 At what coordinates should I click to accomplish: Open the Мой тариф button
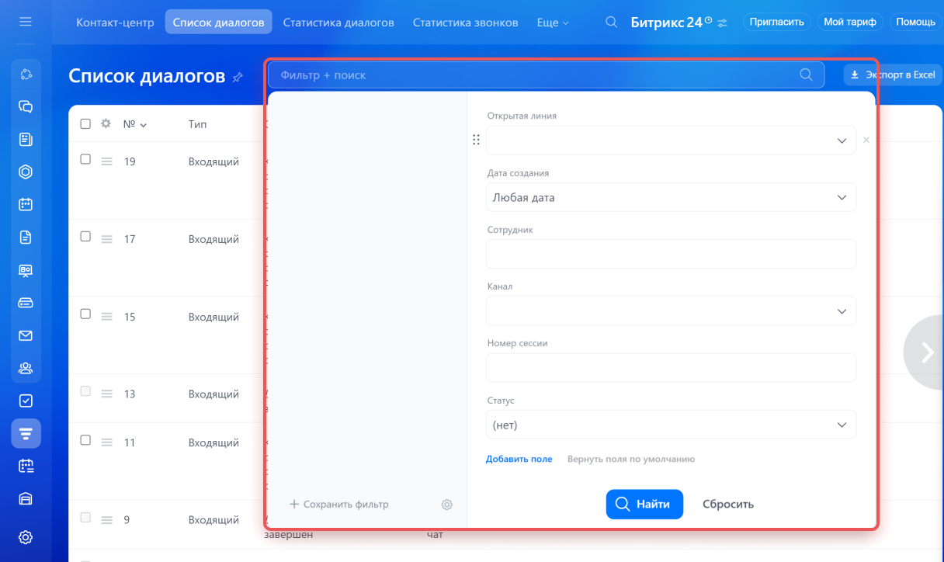click(850, 22)
